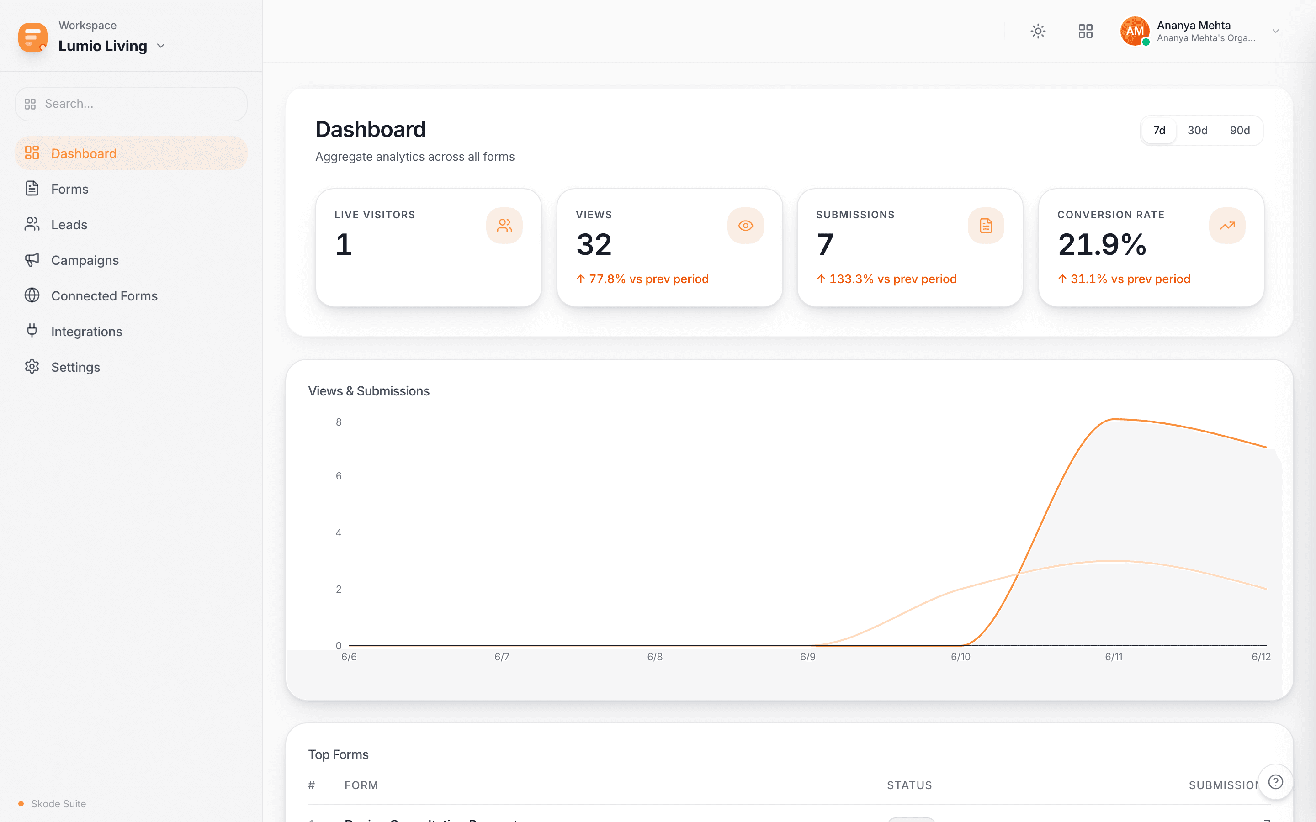Open the help question mark button
1316x822 pixels.
tap(1275, 782)
